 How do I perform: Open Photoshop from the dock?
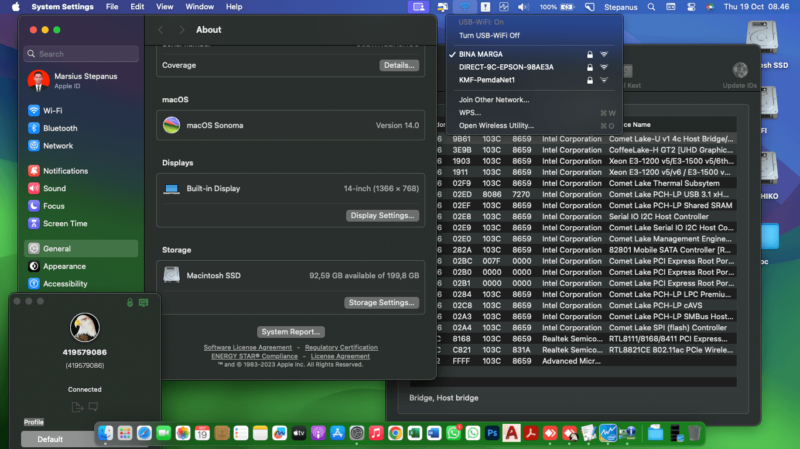point(492,433)
